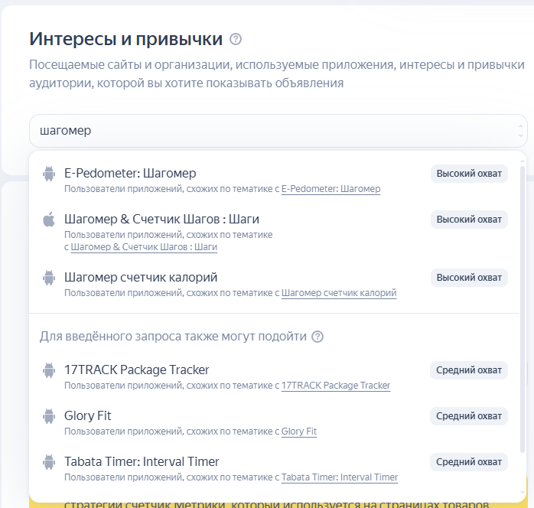Click the 'Средний охват' badge for 17TRACK
The width and height of the screenshot is (534, 508).
click(x=469, y=370)
